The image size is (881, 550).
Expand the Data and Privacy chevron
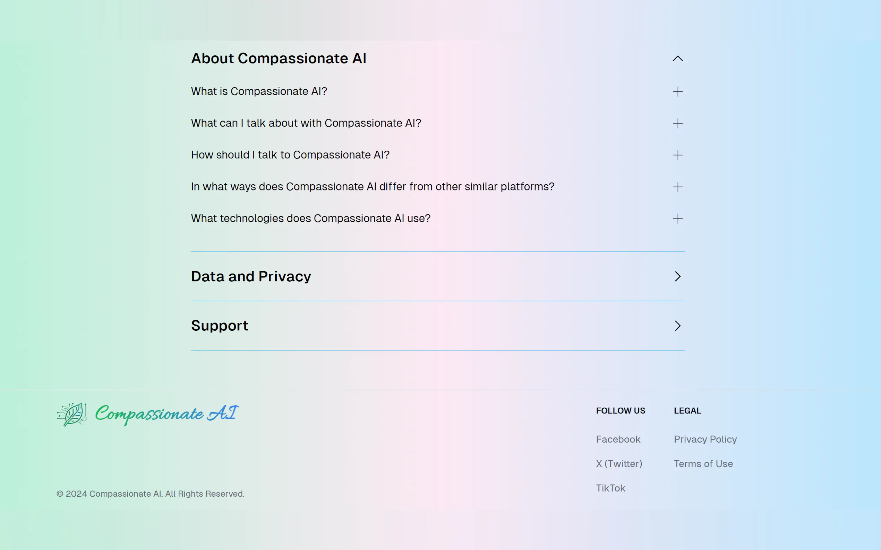677,276
